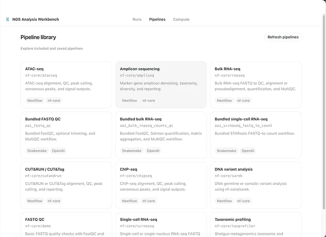Click the oai_bulk_rnaseq_counts_qc identifier text

[146, 126]
